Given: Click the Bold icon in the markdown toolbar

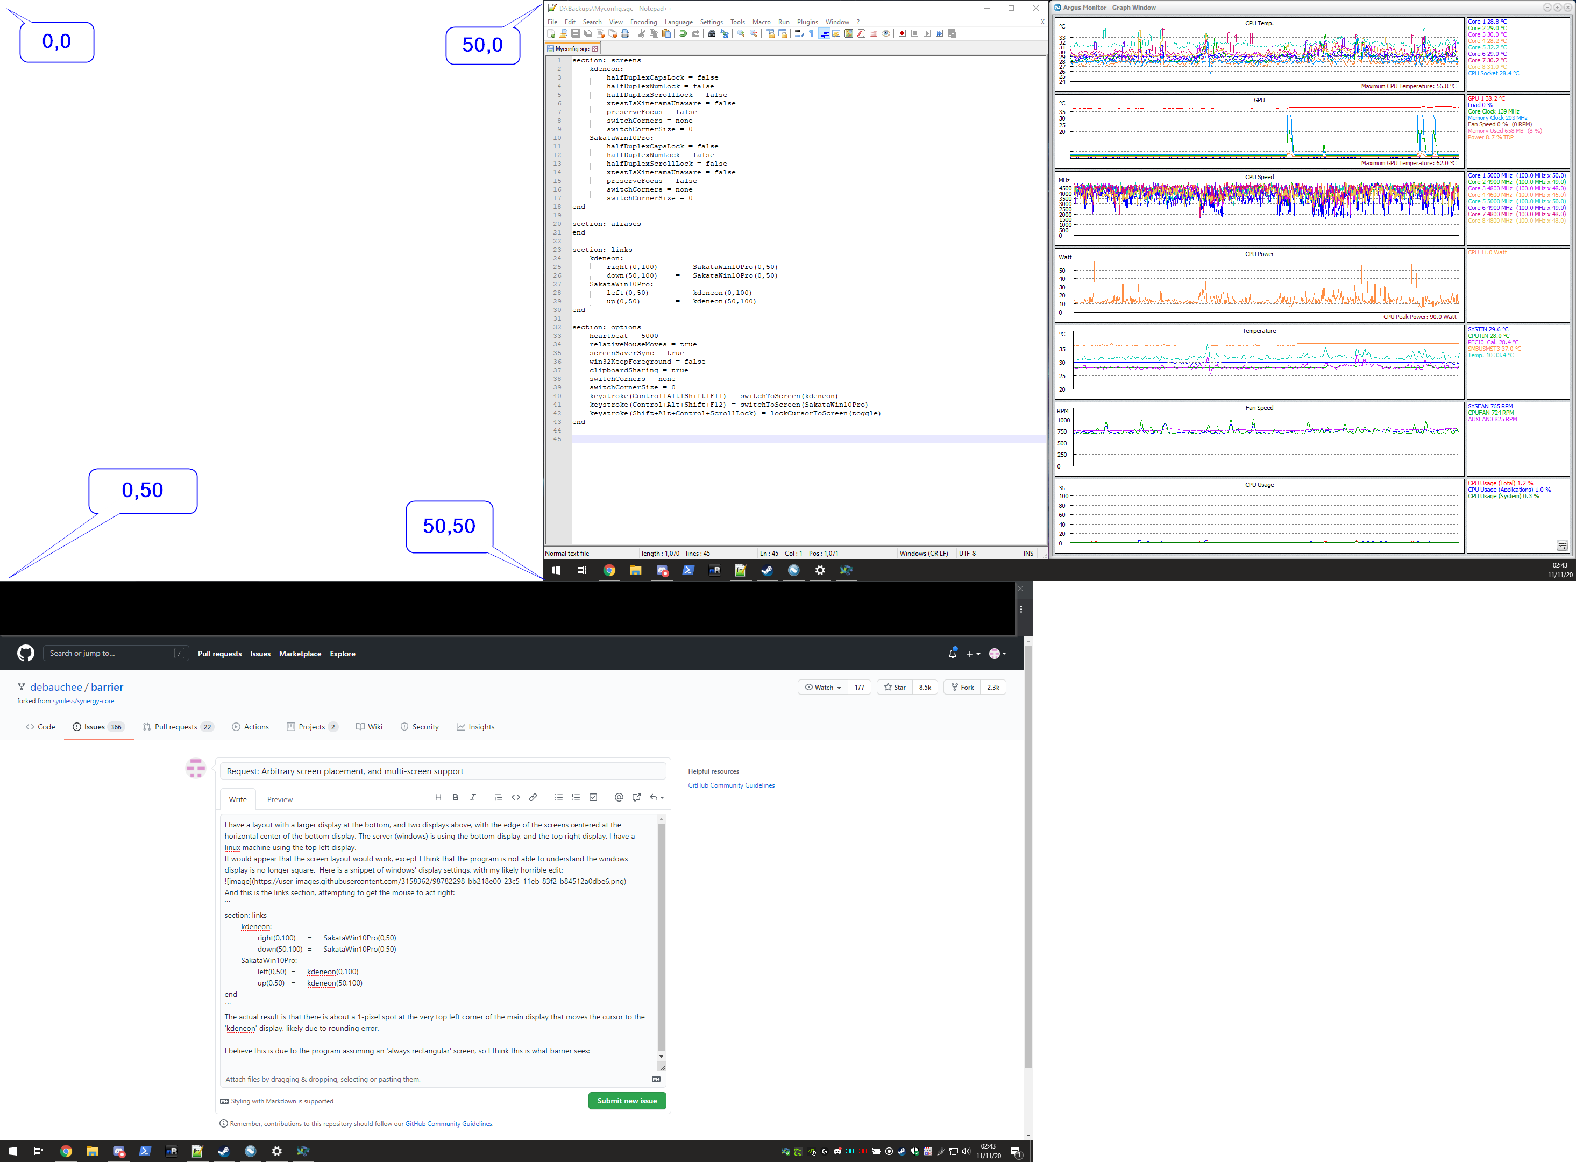Looking at the screenshot, I should (x=456, y=797).
